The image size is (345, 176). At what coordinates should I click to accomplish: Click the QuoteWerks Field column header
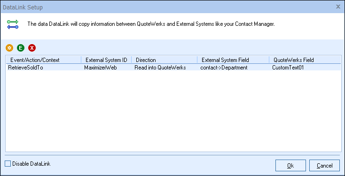(x=305, y=60)
